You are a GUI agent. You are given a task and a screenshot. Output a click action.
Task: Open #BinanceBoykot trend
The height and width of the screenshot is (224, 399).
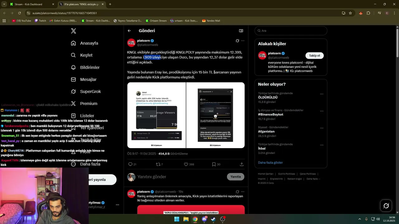271,114
